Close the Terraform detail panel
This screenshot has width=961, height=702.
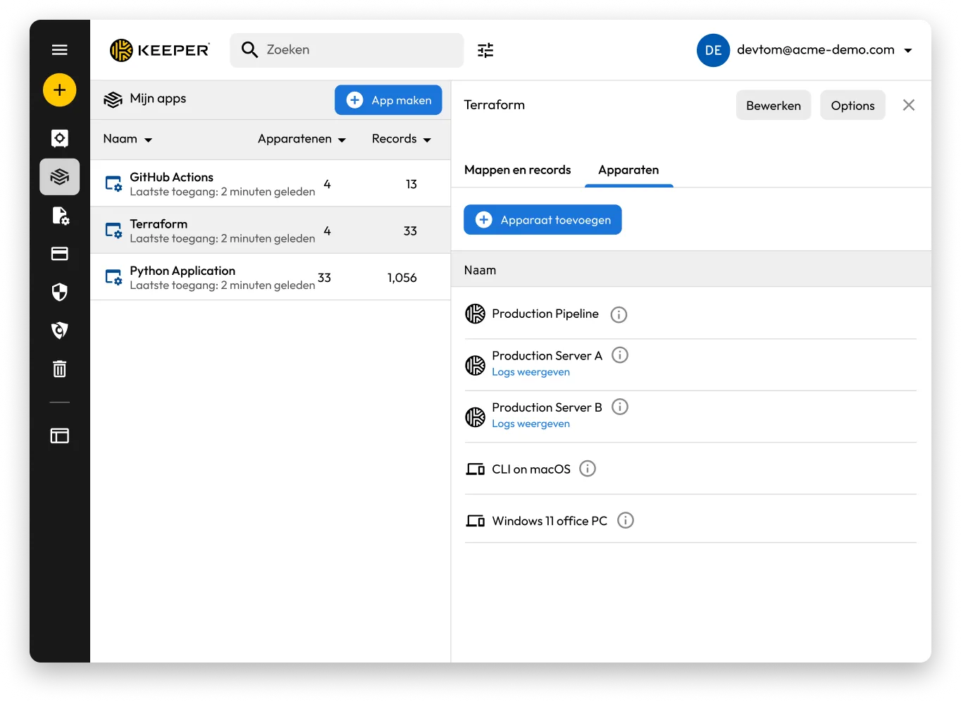(909, 105)
